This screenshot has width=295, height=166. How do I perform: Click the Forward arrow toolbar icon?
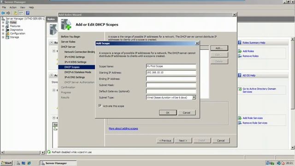(8, 13)
